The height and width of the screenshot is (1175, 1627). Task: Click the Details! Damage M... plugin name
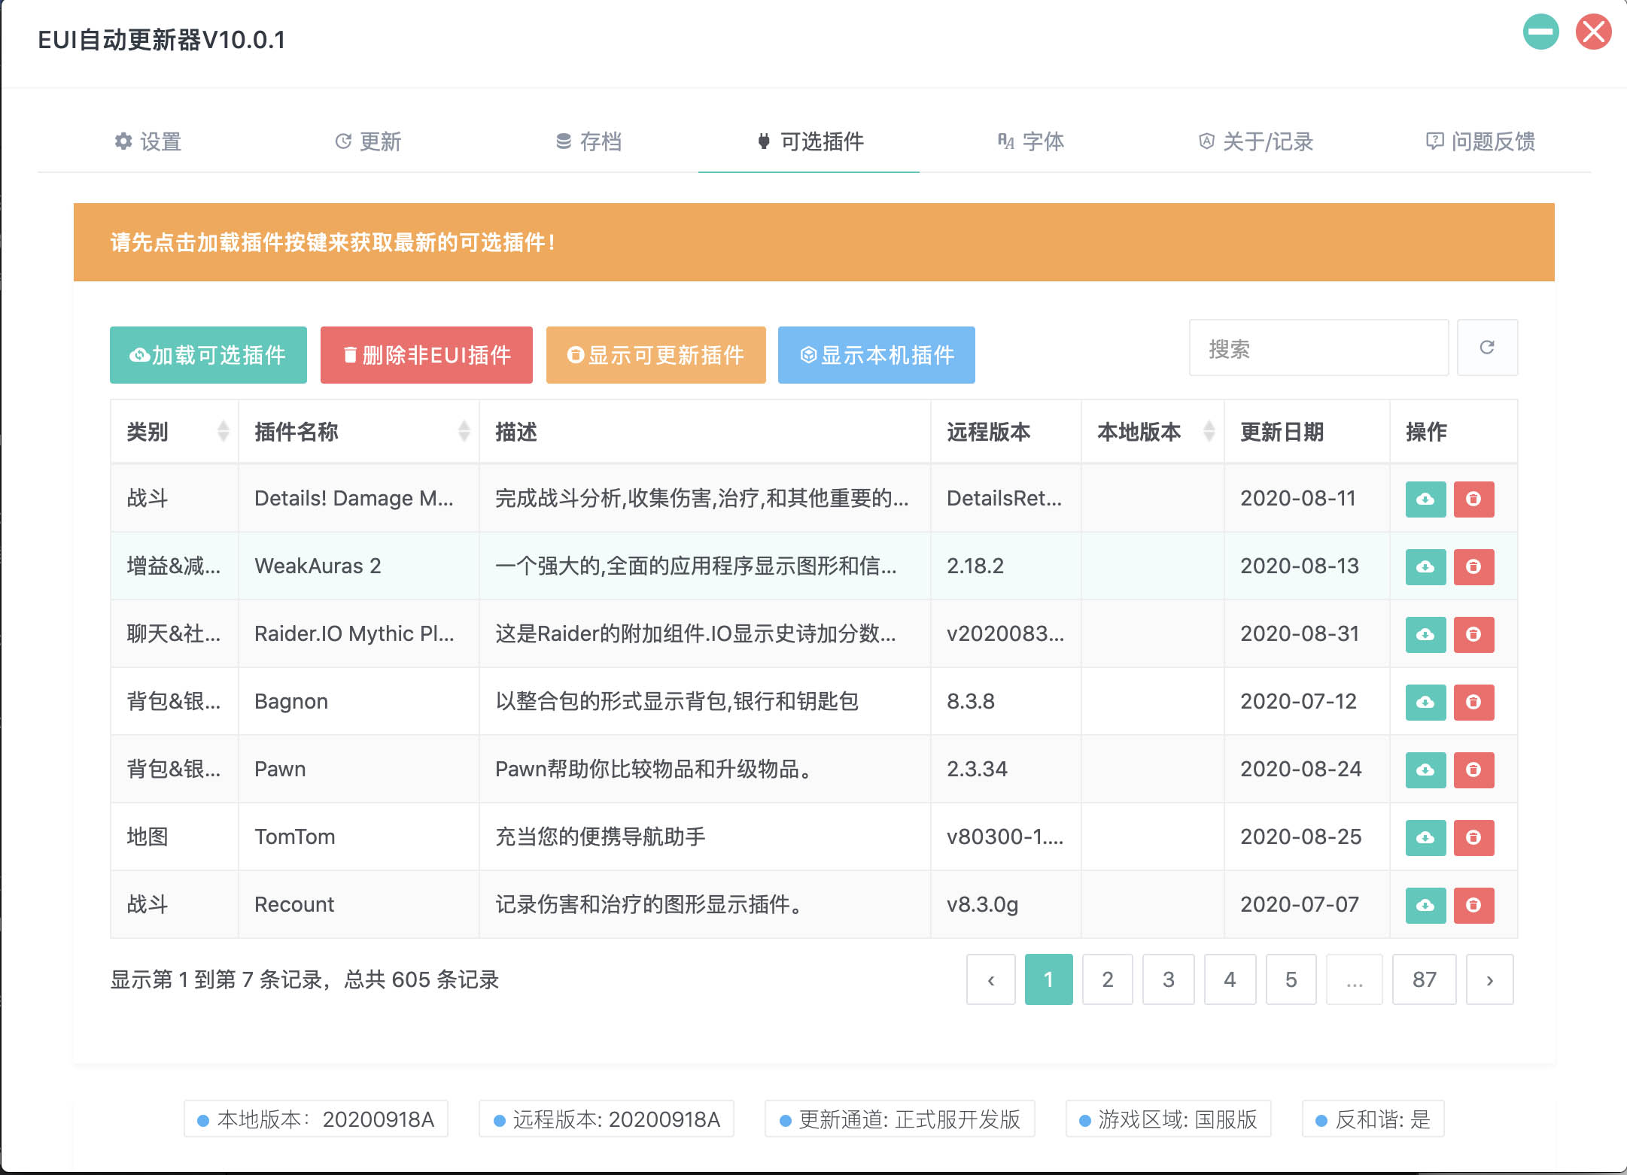click(x=354, y=498)
